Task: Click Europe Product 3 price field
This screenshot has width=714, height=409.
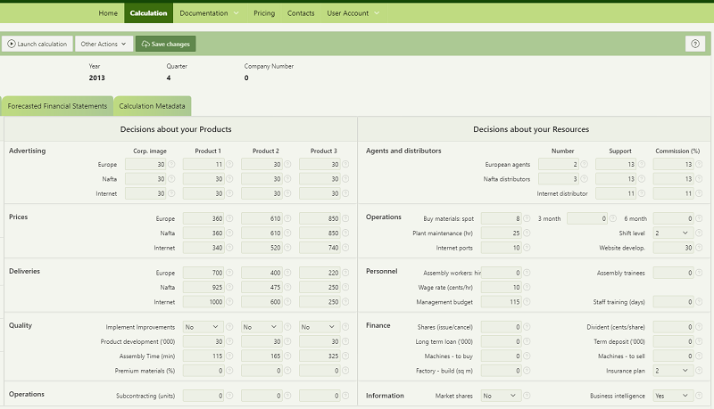Action: (x=320, y=218)
